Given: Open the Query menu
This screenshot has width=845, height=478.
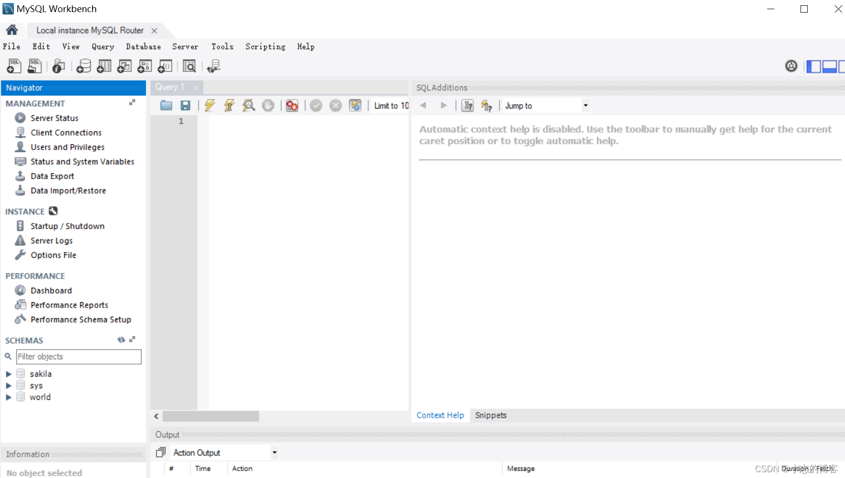Looking at the screenshot, I should point(103,46).
